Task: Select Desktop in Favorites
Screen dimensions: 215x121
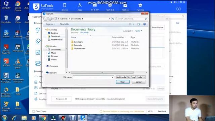Action: [53, 33]
